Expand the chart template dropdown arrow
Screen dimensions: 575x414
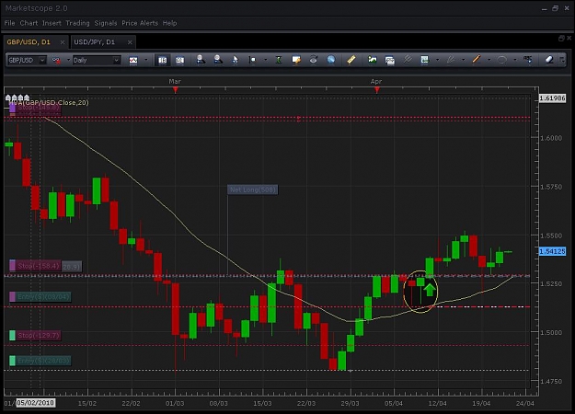(437, 60)
